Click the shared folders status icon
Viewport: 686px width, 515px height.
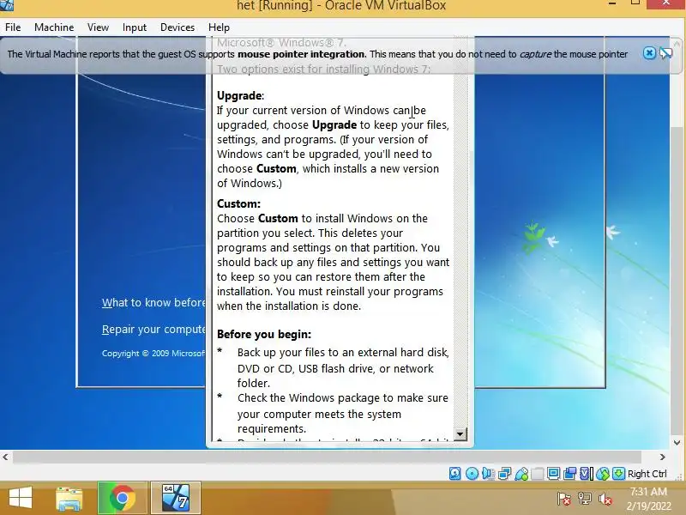click(538, 474)
